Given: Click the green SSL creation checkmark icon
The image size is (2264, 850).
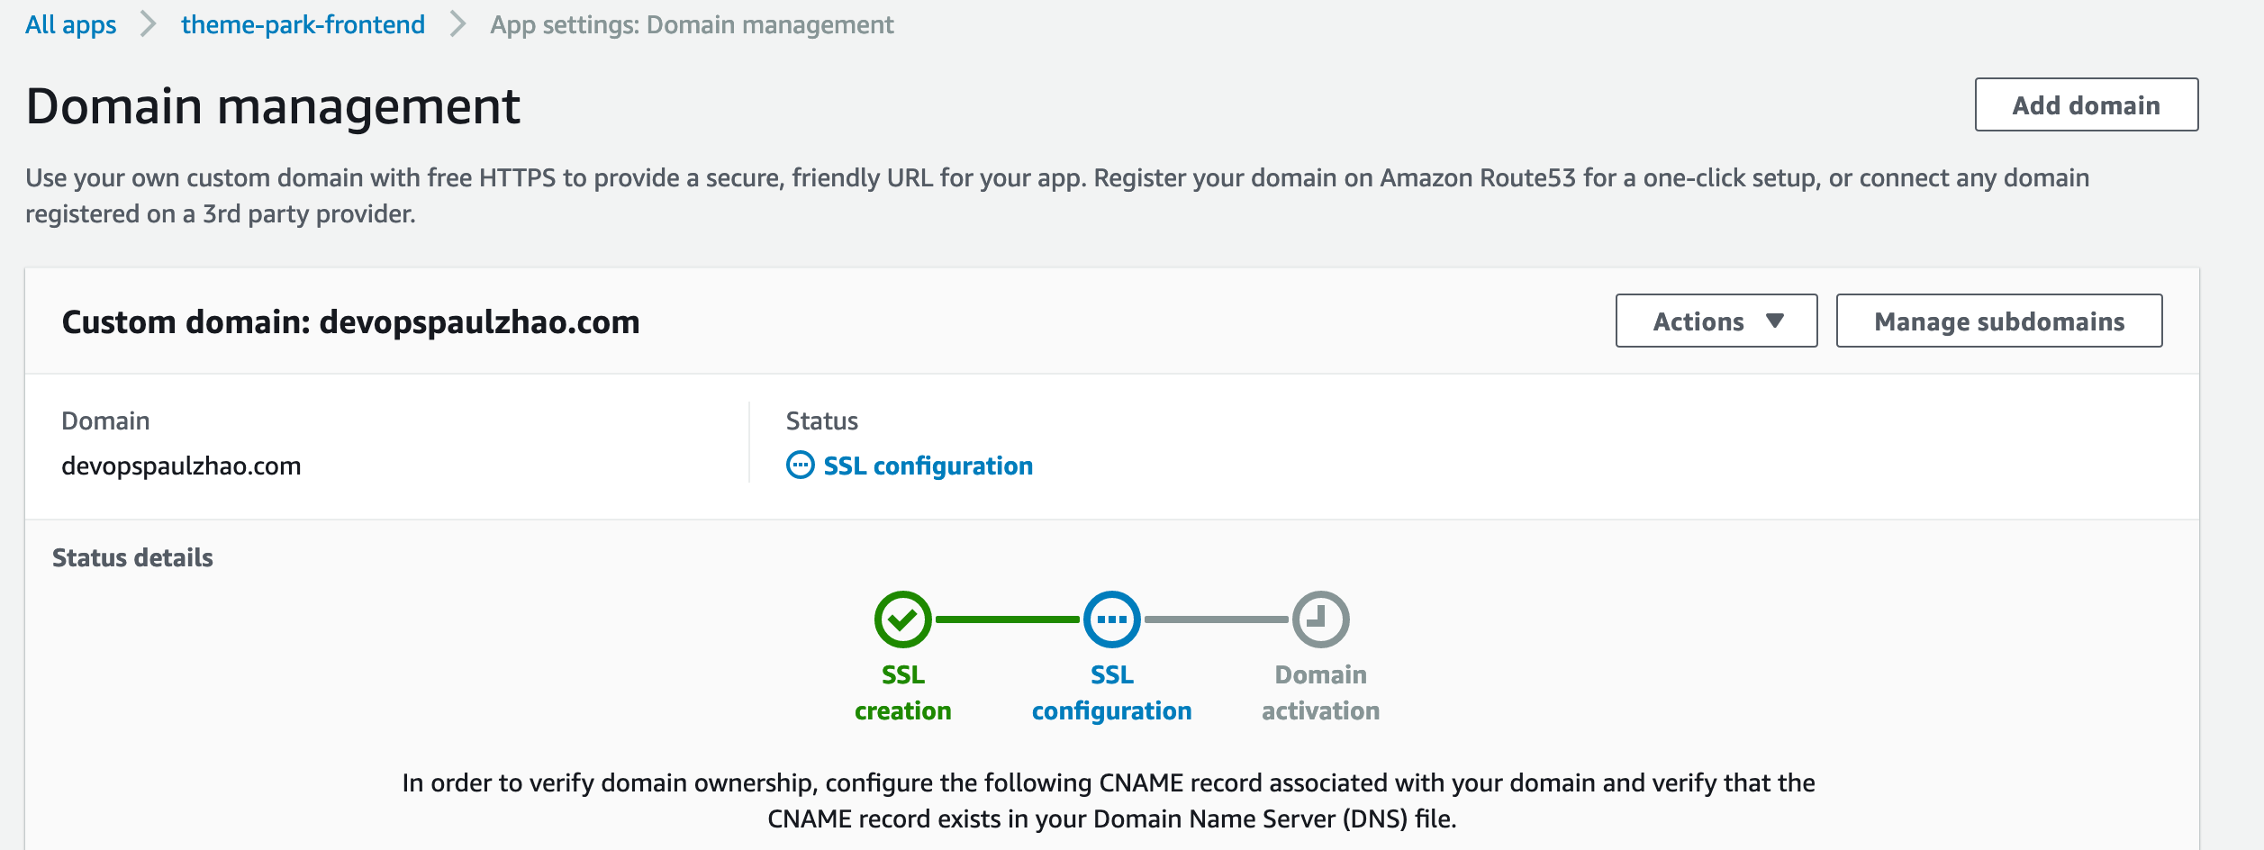Looking at the screenshot, I should coord(901,619).
